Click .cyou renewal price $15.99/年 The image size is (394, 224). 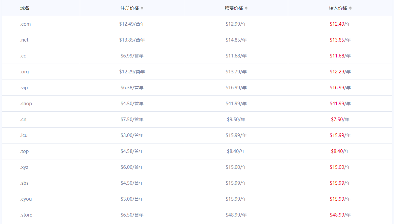[x=236, y=199]
